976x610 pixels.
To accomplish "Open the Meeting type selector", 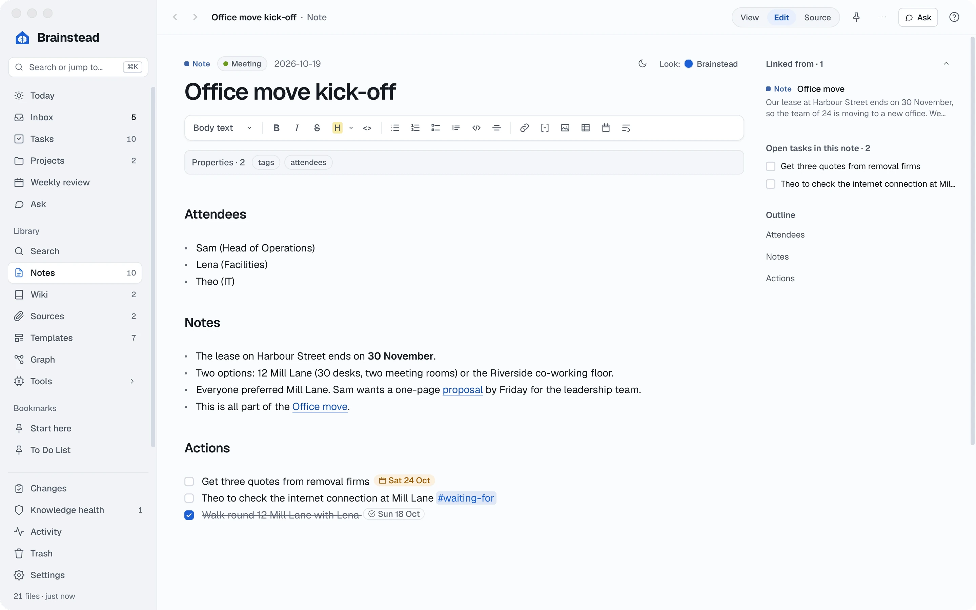I will click(x=242, y=64).
